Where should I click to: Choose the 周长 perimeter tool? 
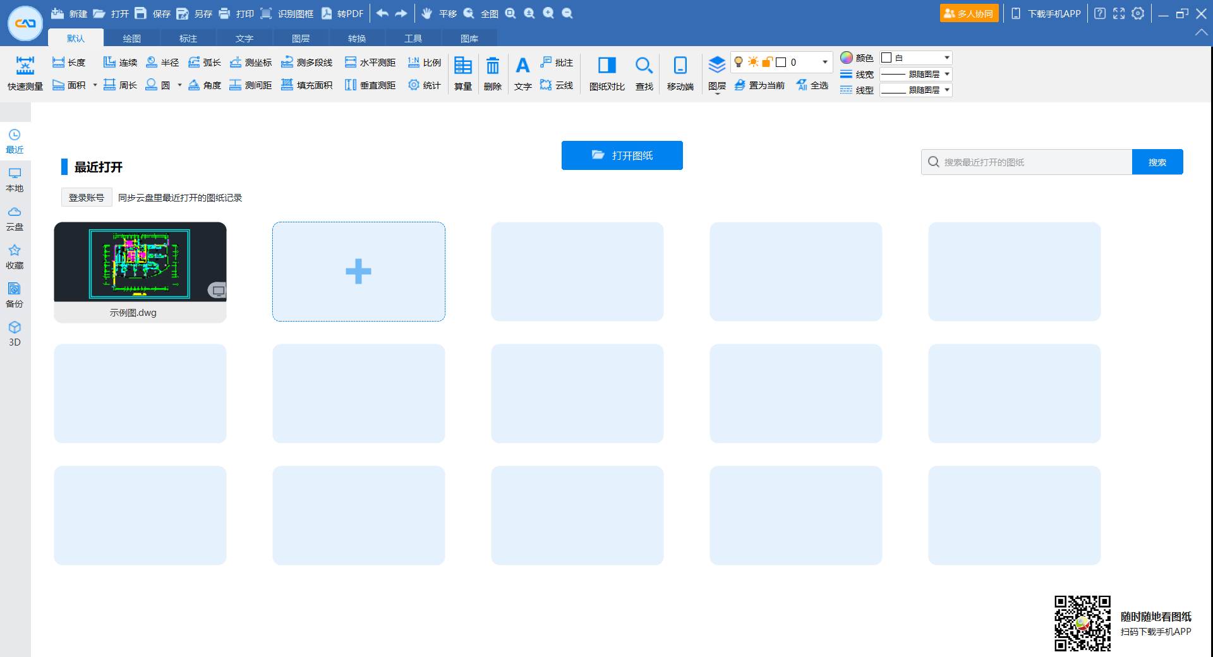(x=120, y=85)
